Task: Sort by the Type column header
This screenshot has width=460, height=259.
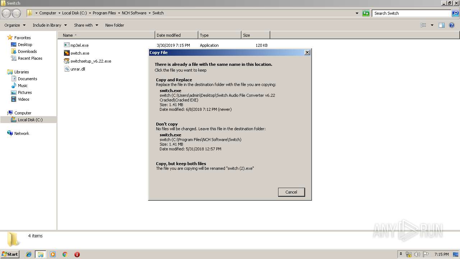Action: click(x=220, y=35)
